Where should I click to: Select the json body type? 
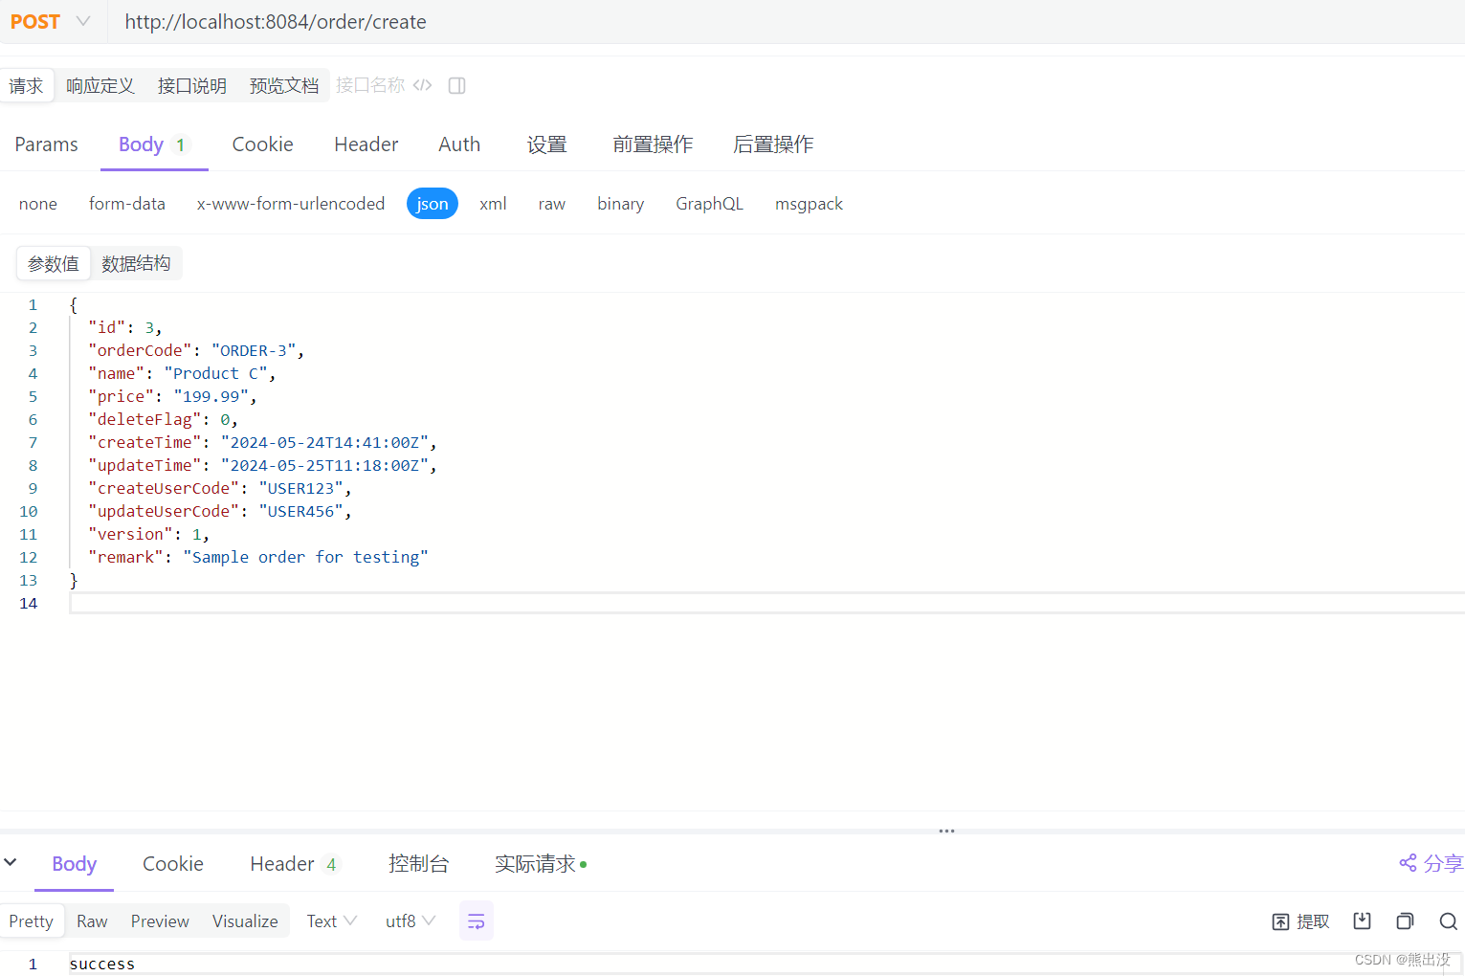(x=433, y=204)
